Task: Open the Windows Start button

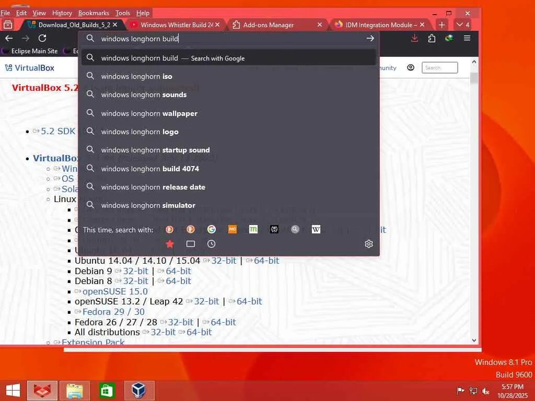Action: [x=13, y=391]
